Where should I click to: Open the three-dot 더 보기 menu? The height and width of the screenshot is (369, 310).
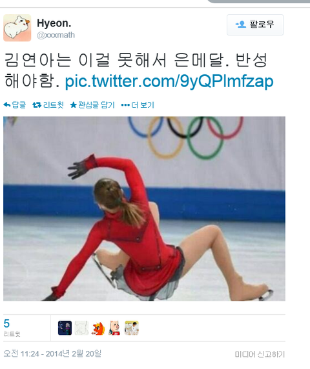[138, 105]
